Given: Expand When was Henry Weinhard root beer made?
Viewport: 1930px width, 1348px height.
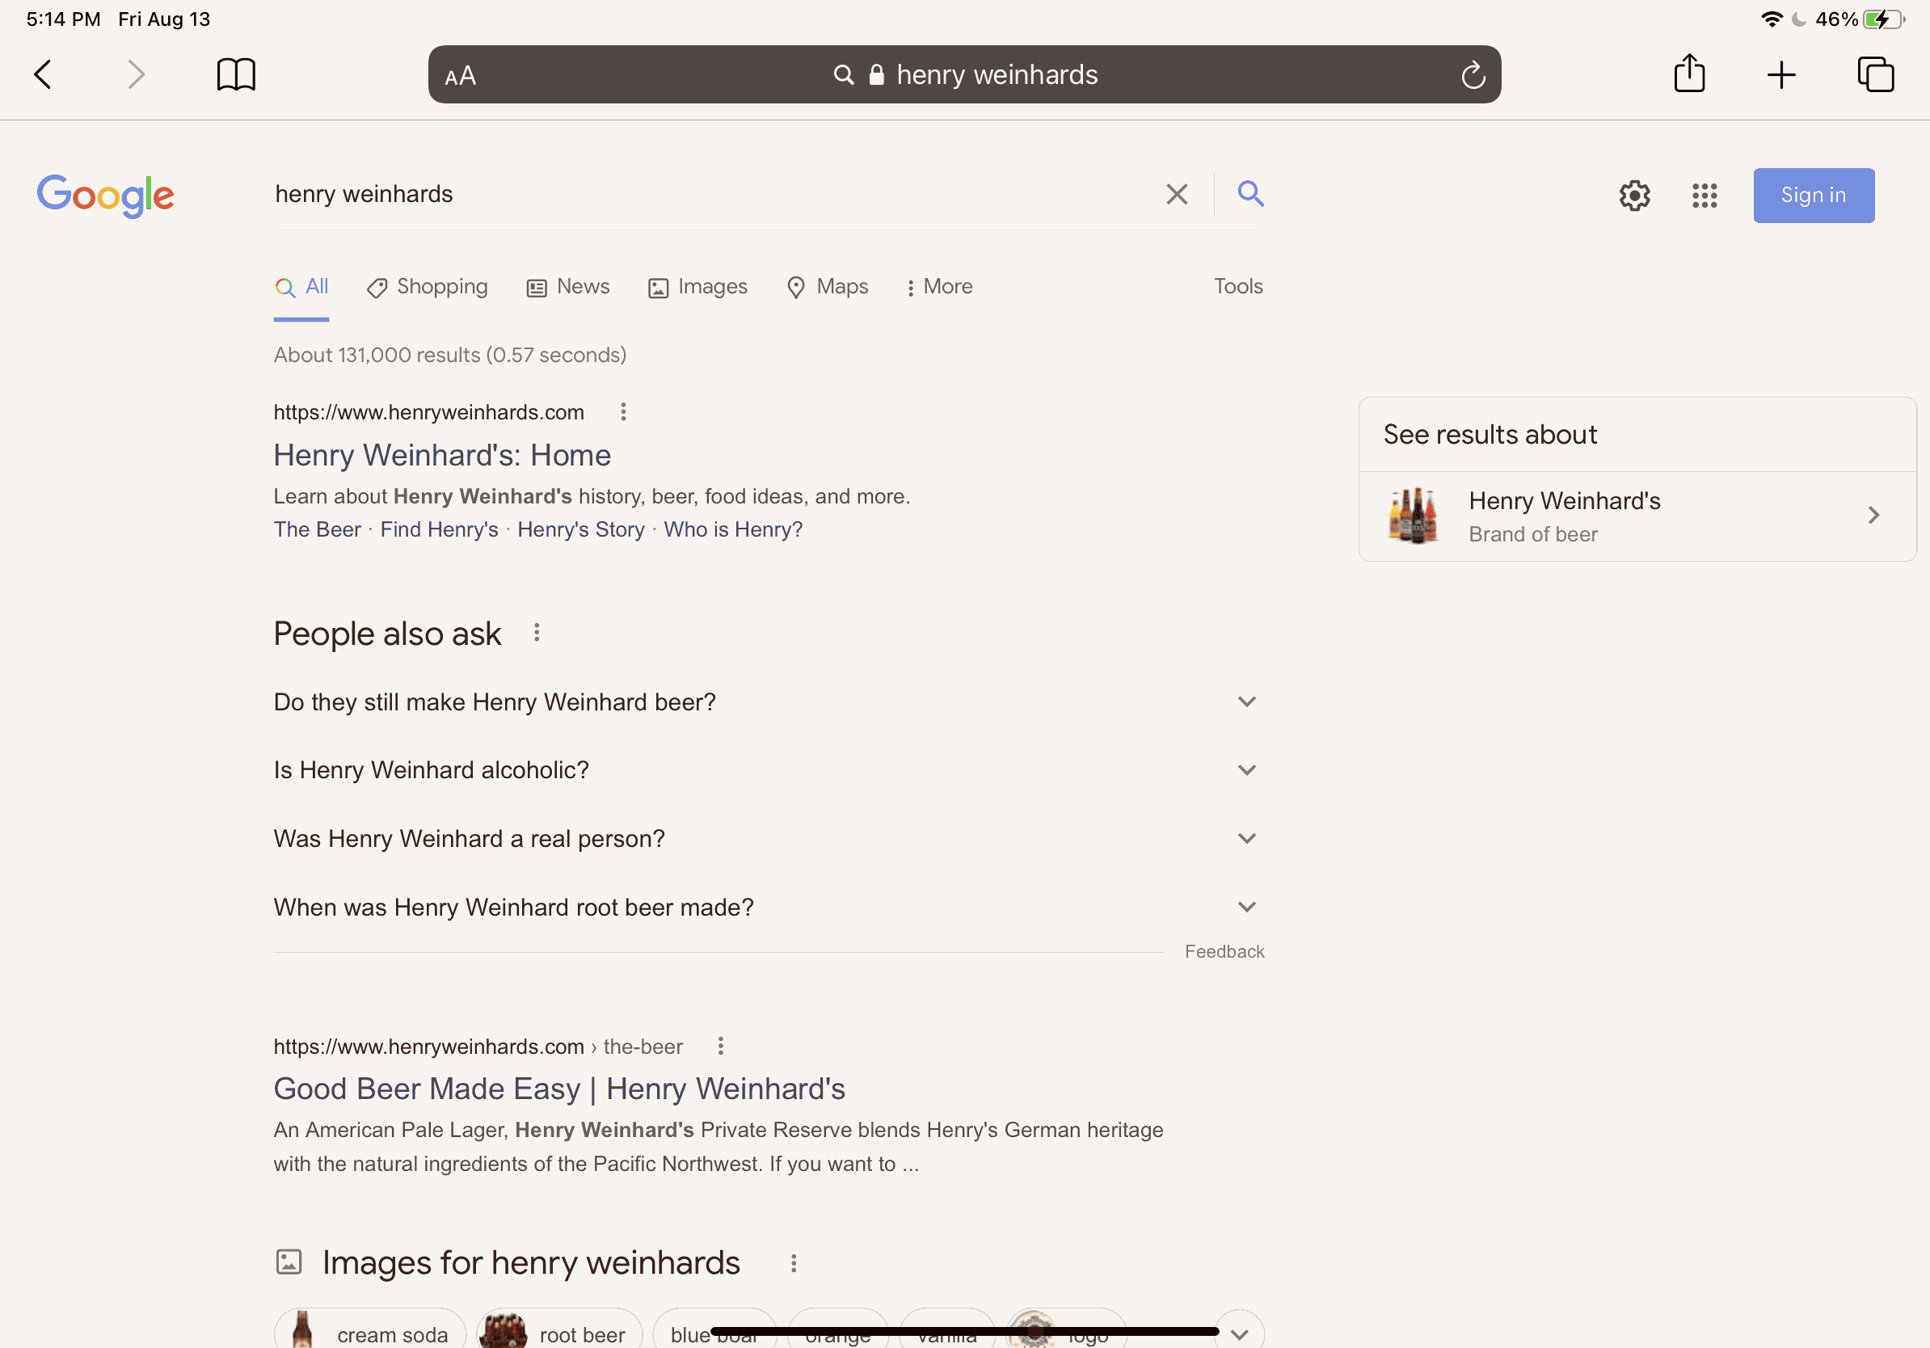Looking at the screenshot, I should coord(769,908).
